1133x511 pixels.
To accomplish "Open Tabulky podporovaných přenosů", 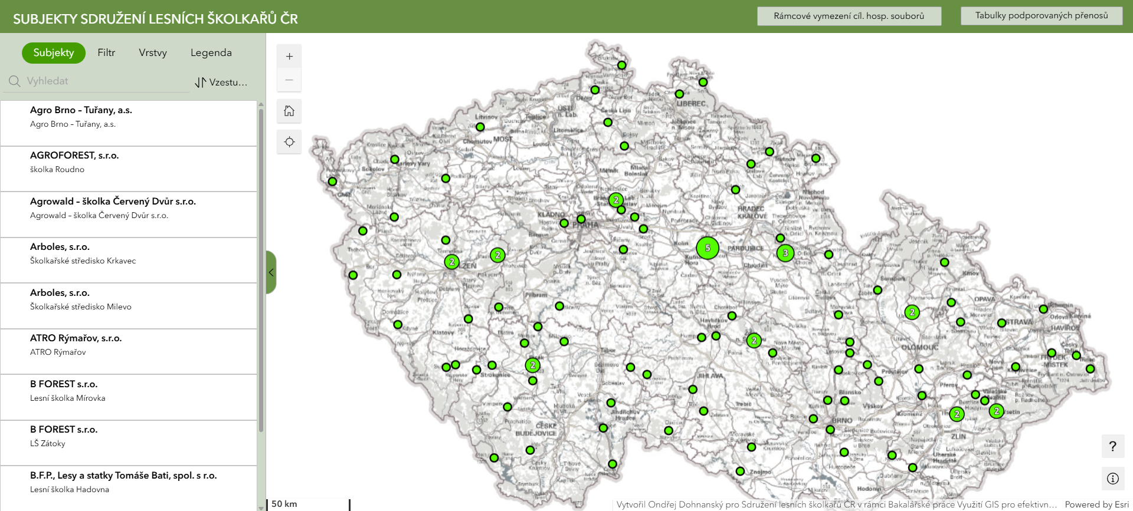I will point(1041,16).
